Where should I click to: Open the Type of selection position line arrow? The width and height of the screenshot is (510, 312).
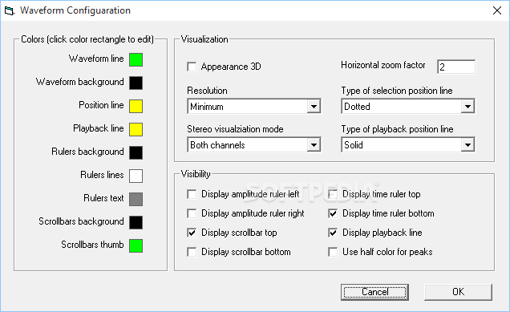tap(467, 107)
